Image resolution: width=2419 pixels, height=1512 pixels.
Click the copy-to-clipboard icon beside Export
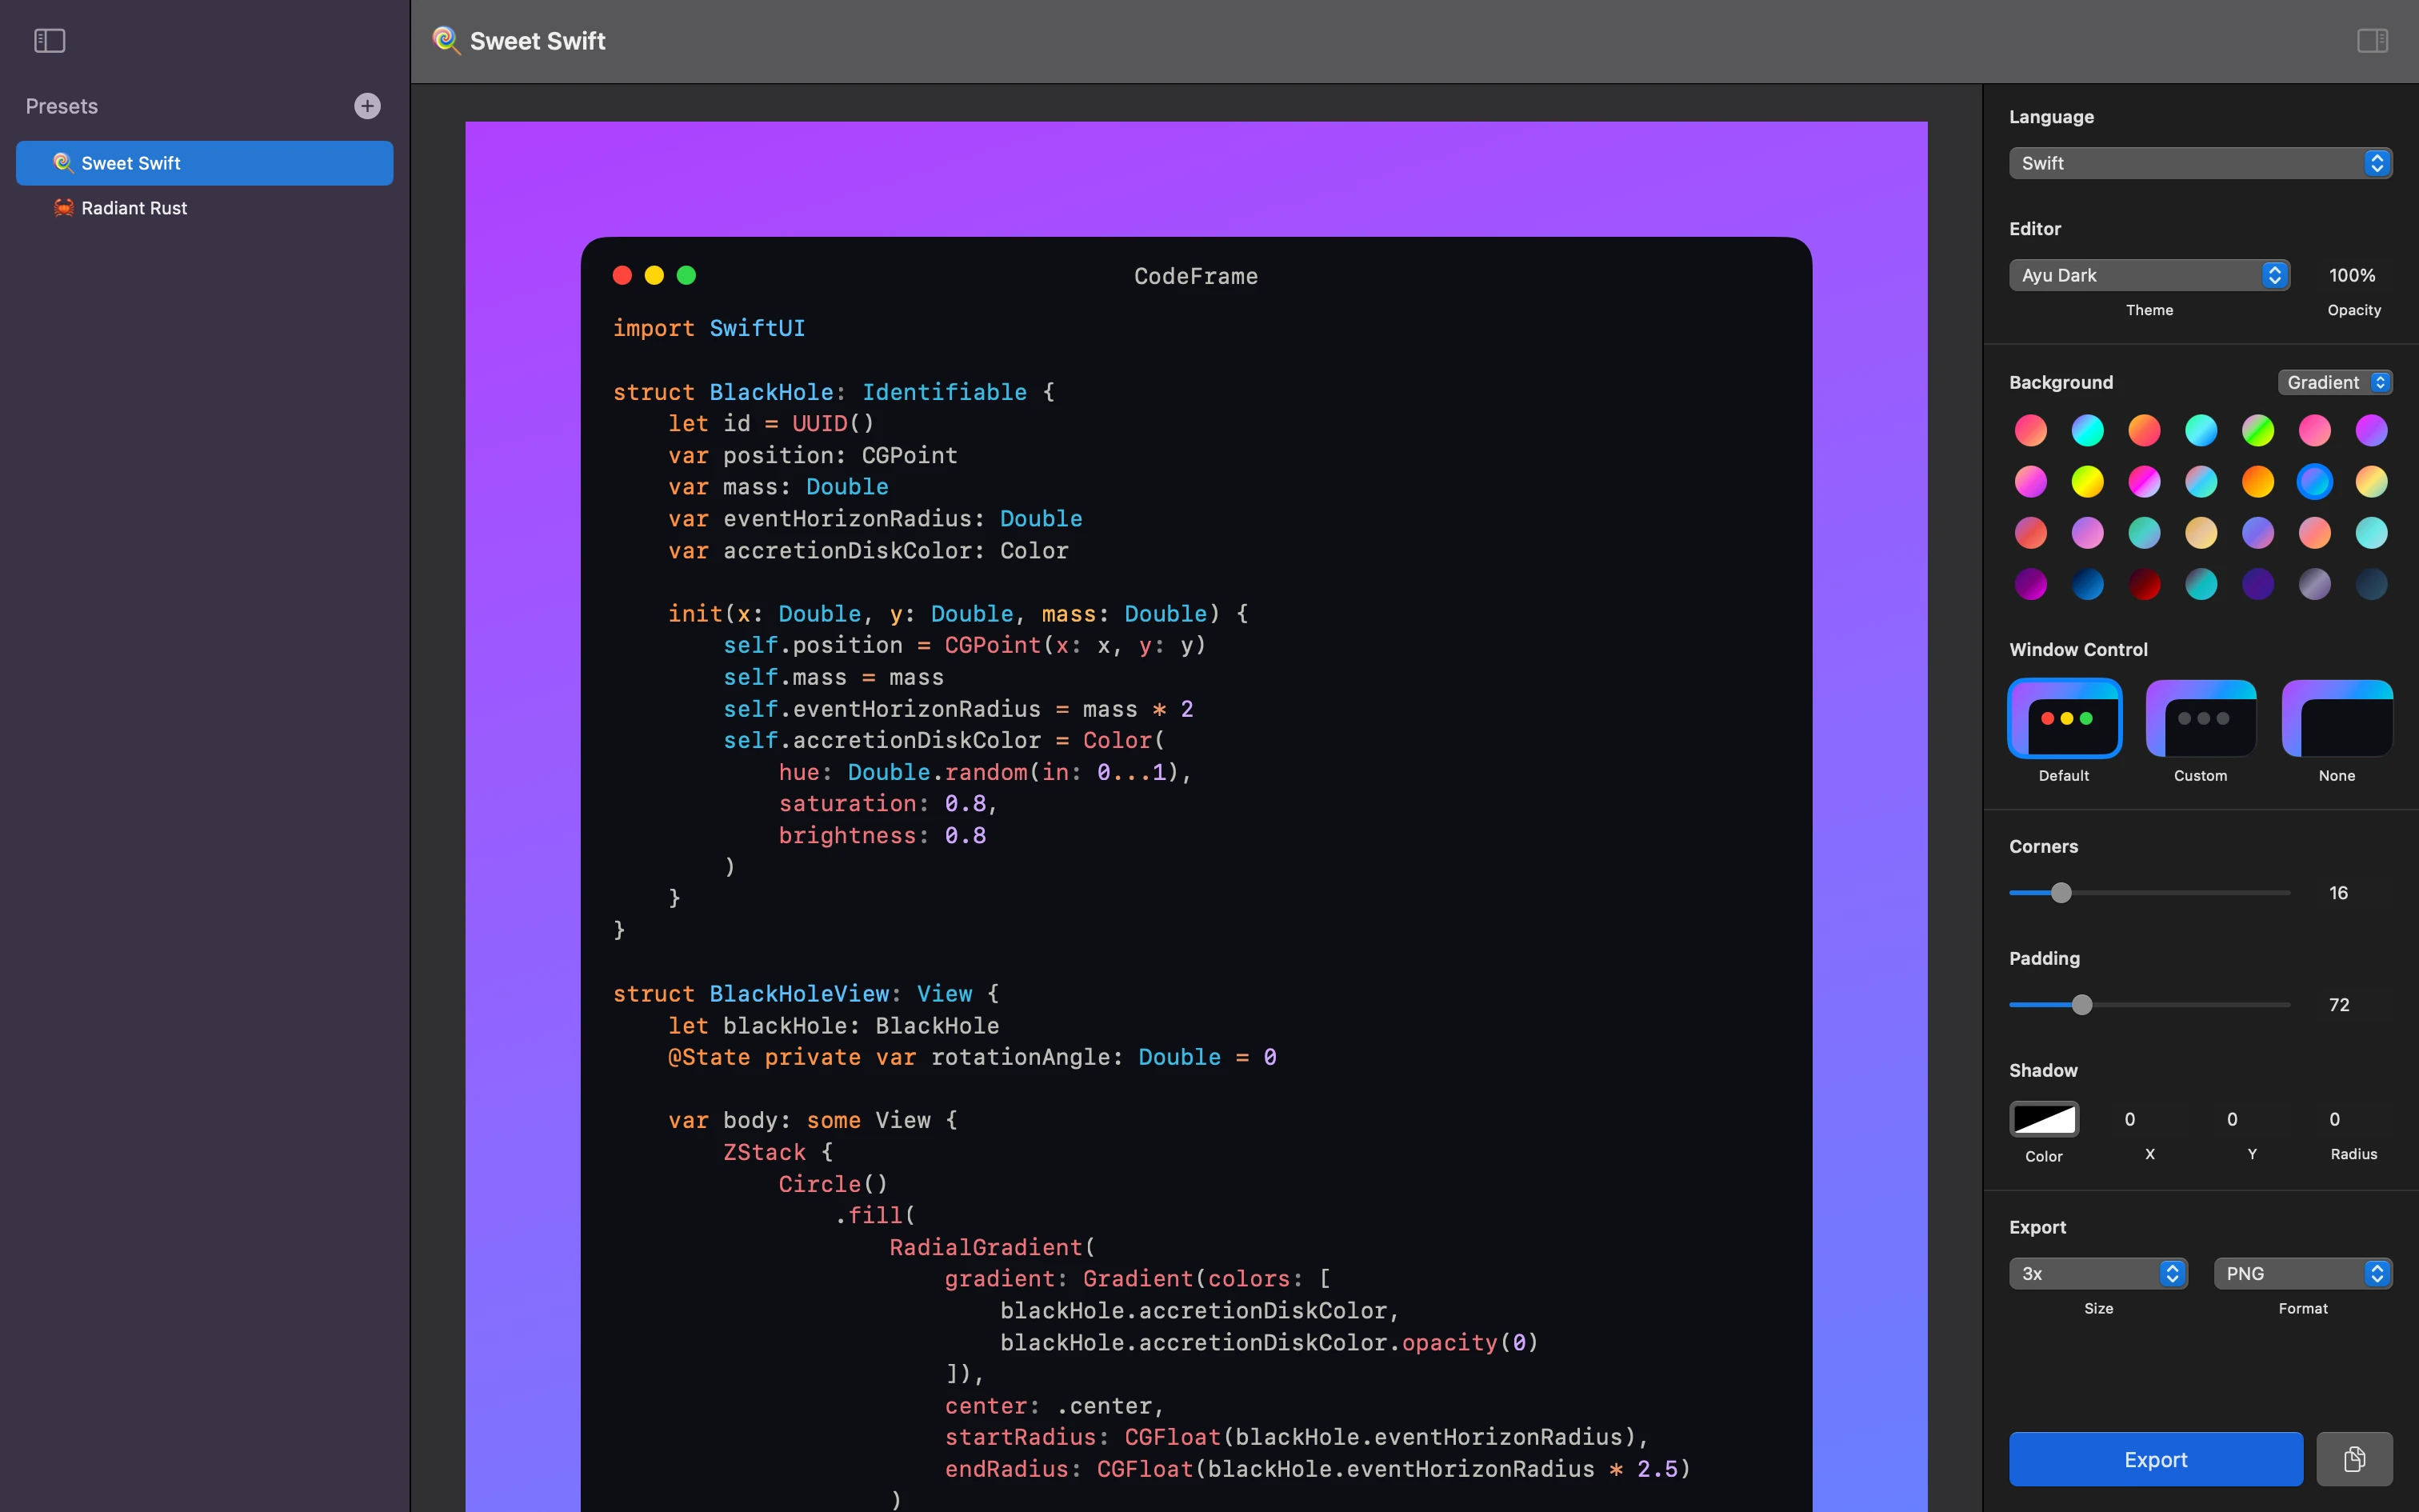pos(2355,1459)
